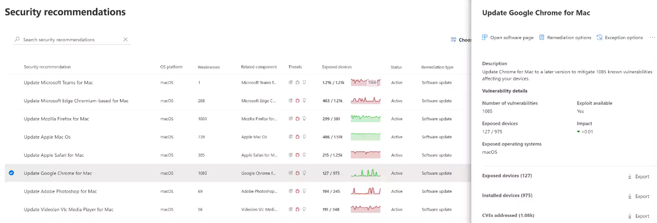This screenshot has width=657, height=223.
Task: Open the more actions ellipsis in panel
Action: coord(652,38)
